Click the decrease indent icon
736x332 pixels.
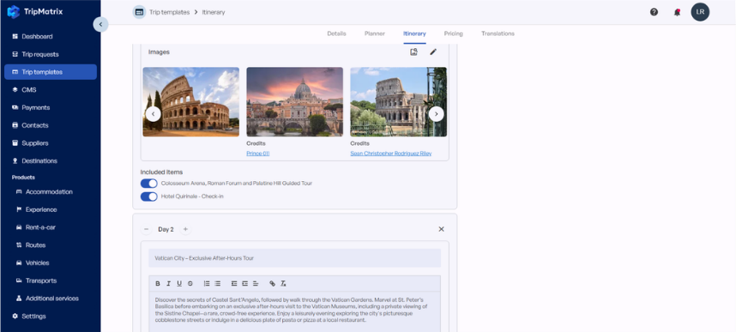point(234,284)
